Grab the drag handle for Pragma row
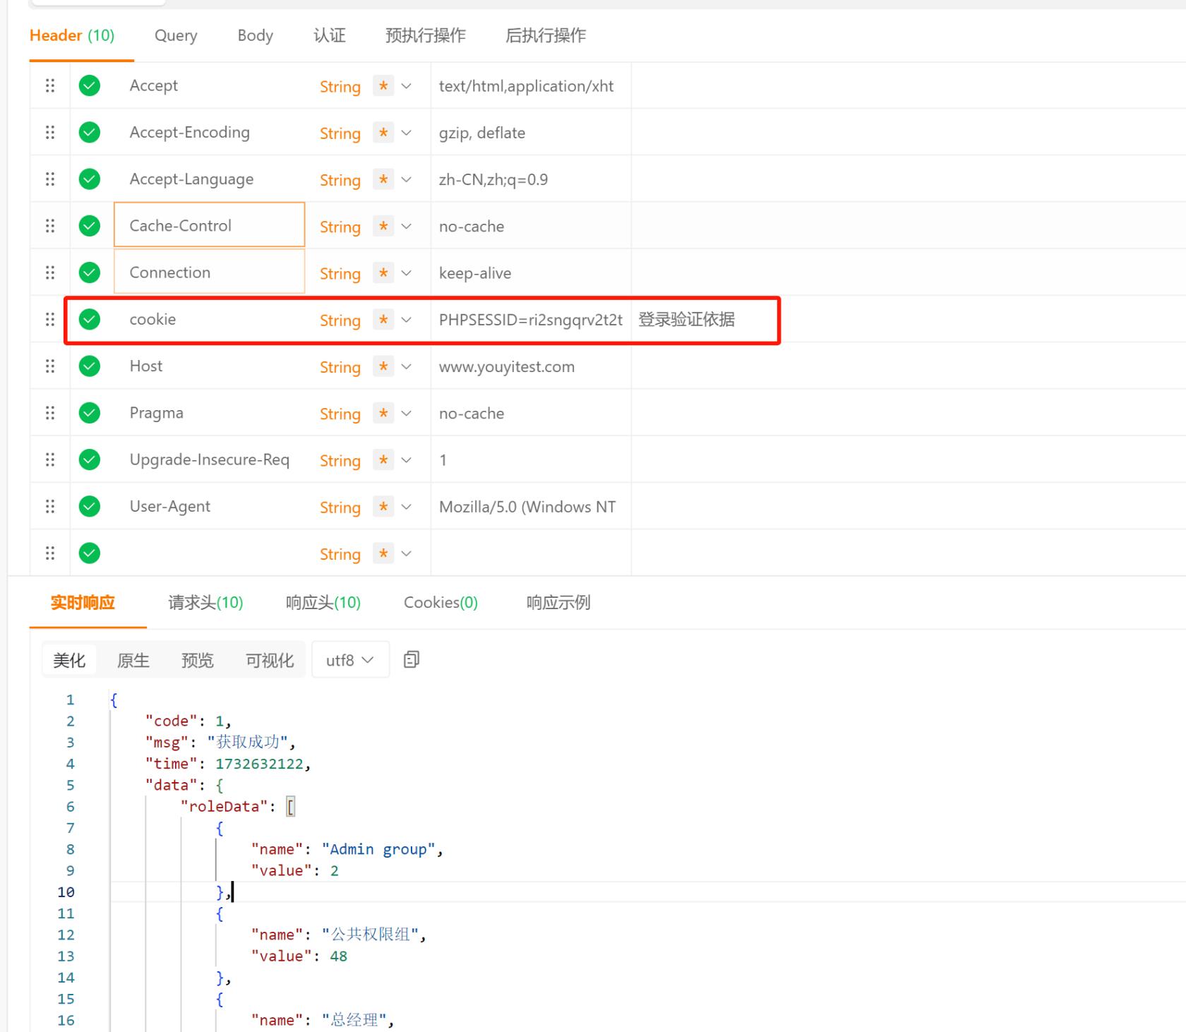 [x=50, y=413]
